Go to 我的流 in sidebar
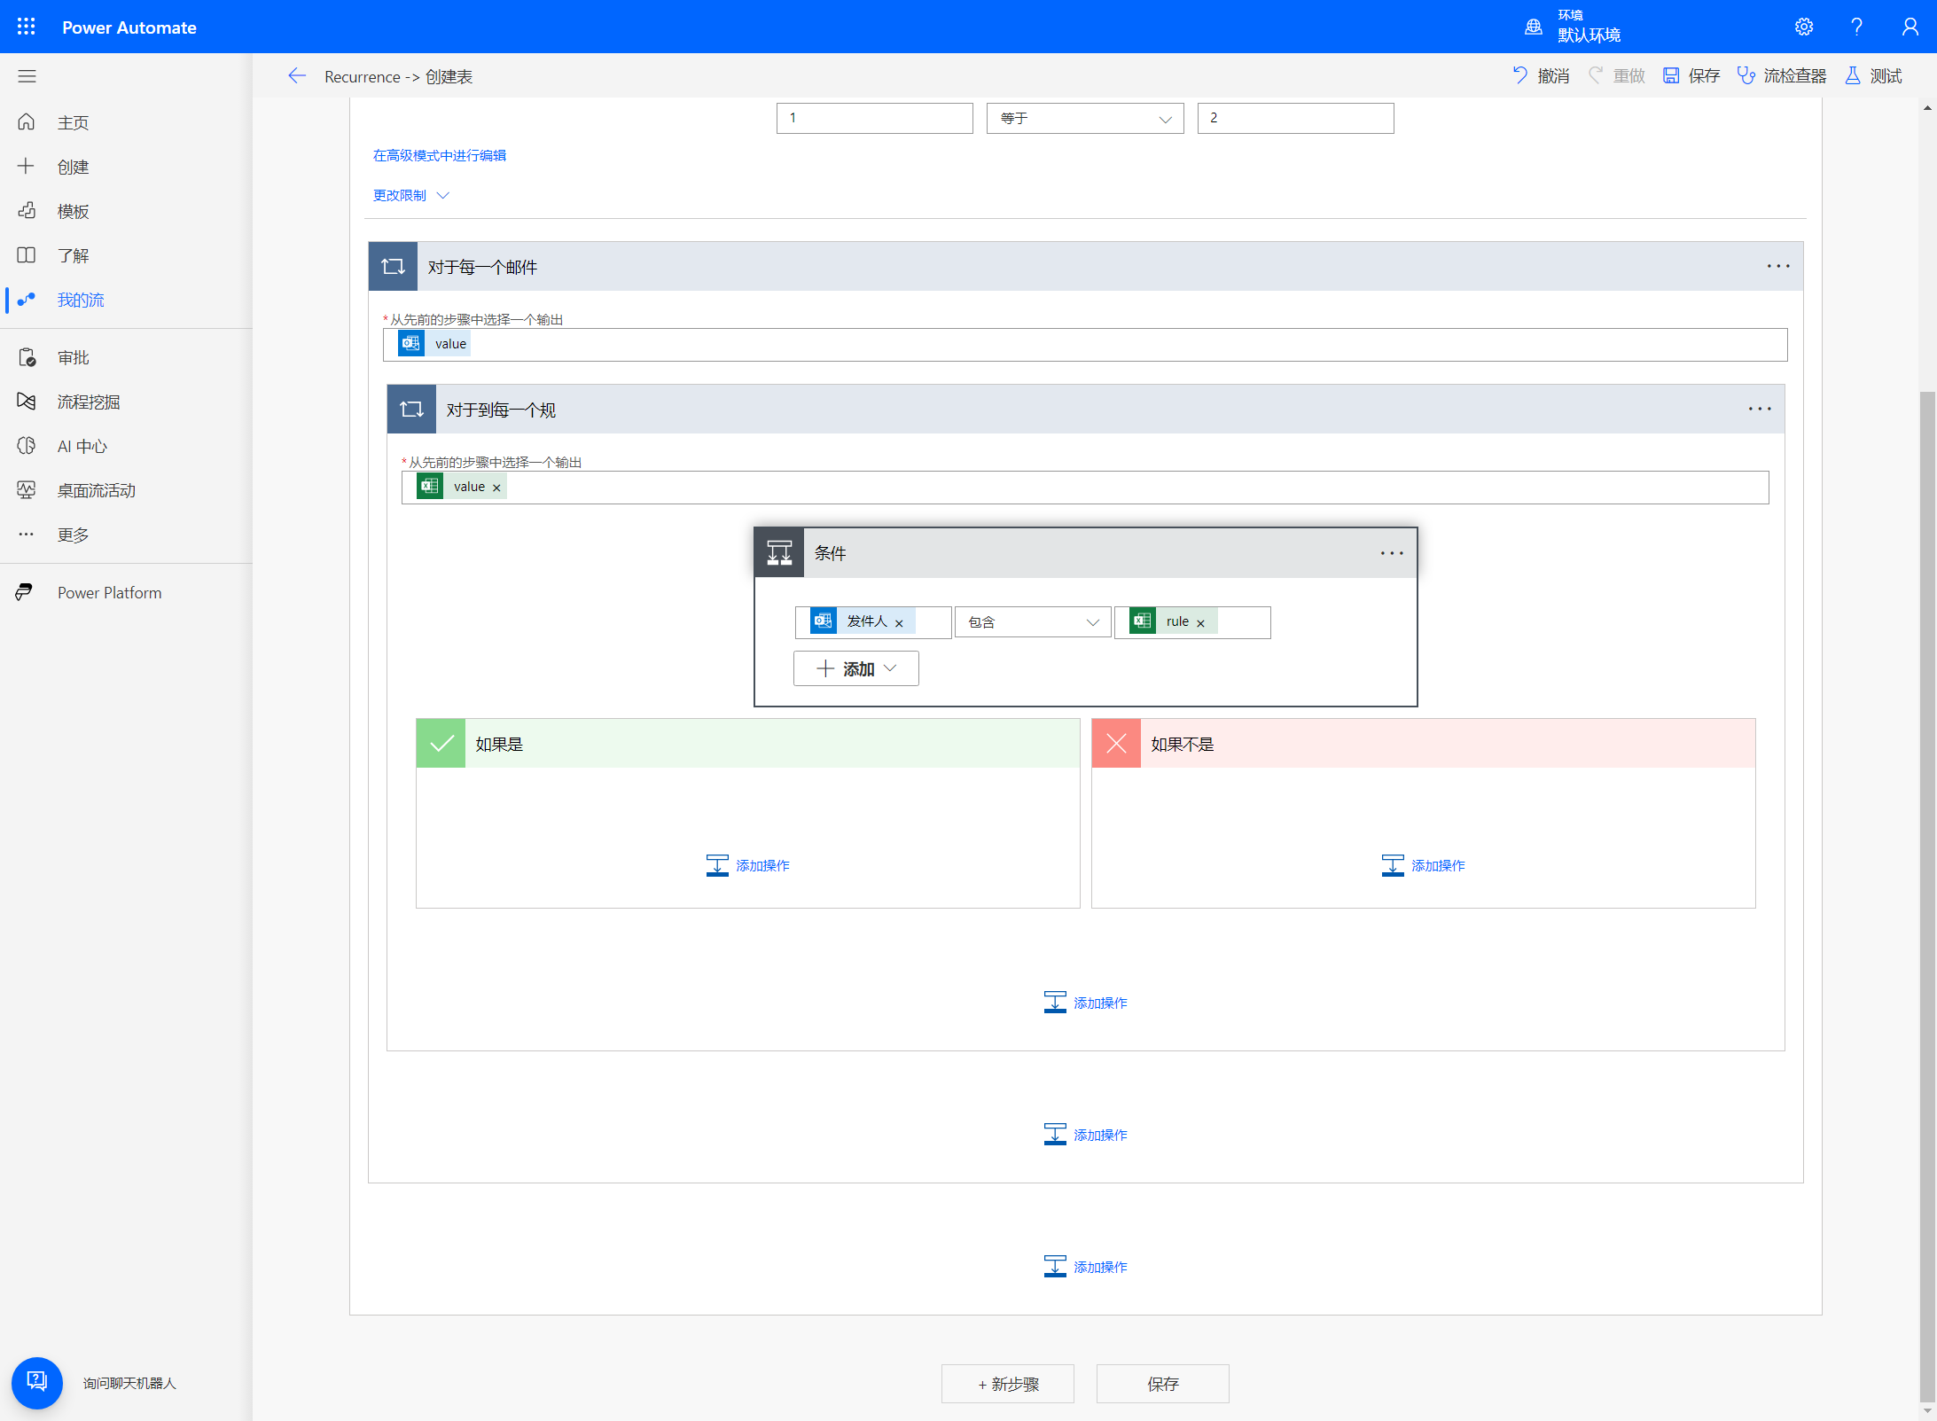 pos(80,300)
